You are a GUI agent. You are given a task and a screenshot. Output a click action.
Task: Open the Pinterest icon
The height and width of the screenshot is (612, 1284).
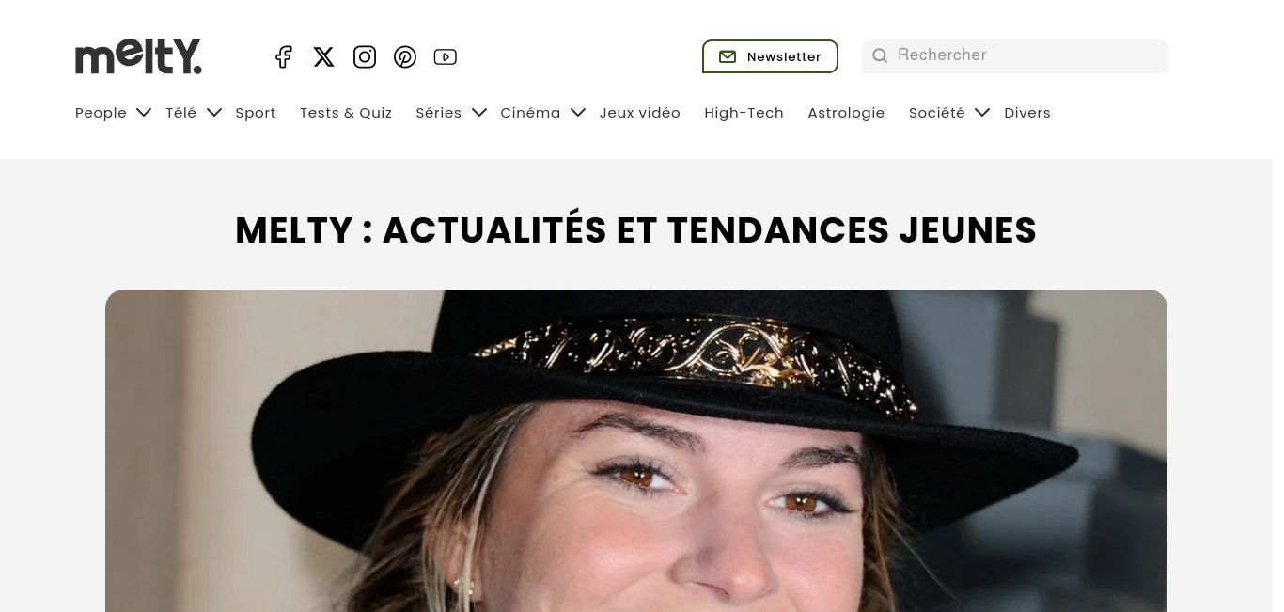(405, 57)
